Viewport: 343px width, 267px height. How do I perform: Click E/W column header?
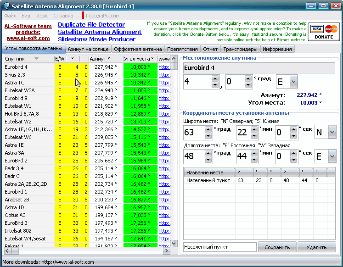[60, 59]
